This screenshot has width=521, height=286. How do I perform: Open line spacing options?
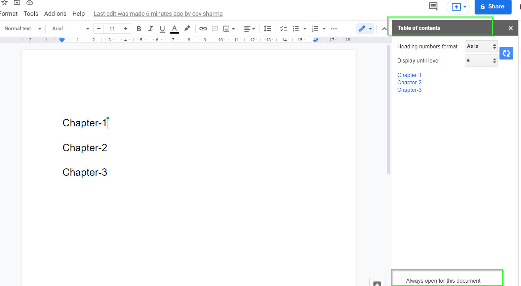(267, 29)
